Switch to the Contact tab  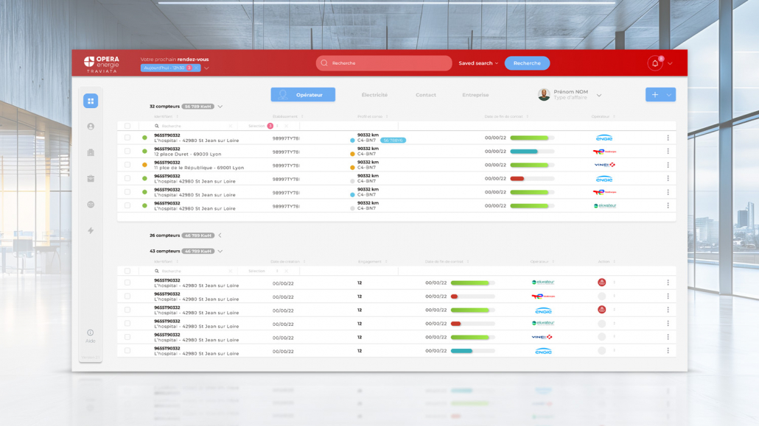pos(425,95)
